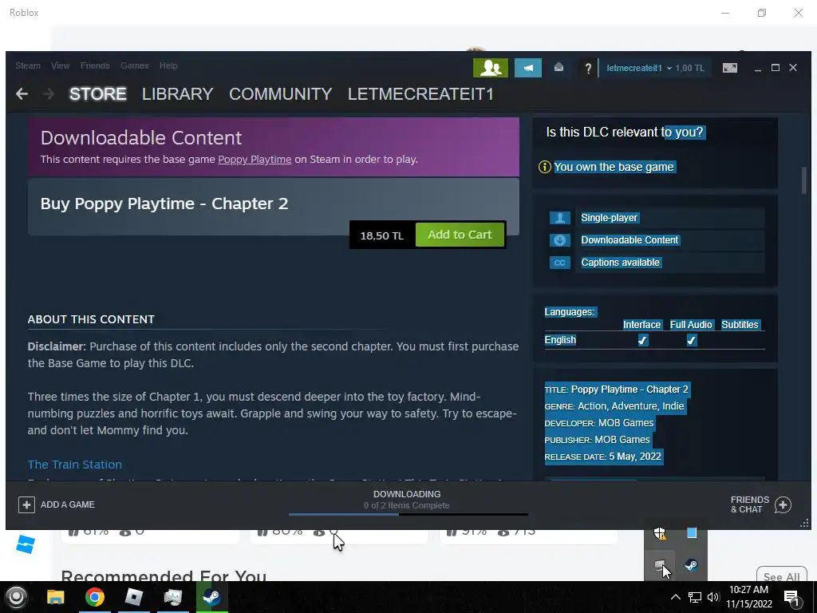The image size is (817, 613).
Task: Click the Captions available label
Action: (x=620, y=263)
